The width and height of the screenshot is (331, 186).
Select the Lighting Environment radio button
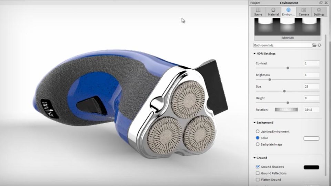point(258,132)
